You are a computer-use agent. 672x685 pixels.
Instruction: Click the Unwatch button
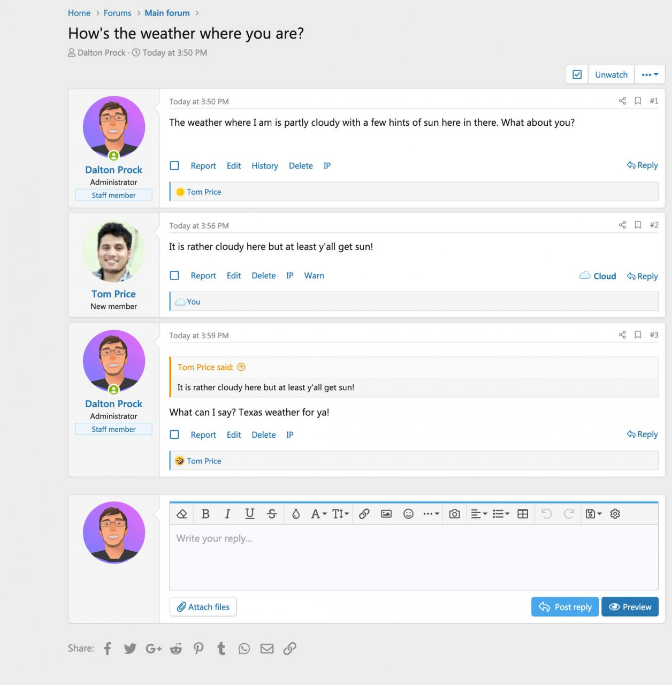(611, 75)
